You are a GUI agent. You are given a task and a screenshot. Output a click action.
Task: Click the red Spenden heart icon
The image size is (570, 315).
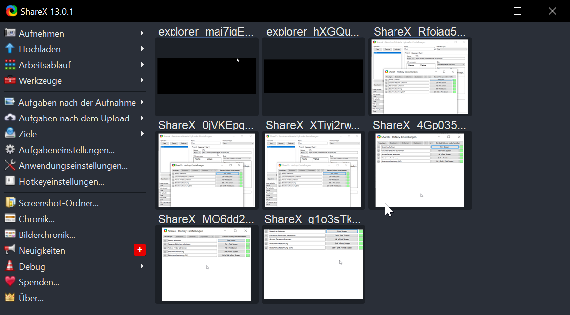10,281
